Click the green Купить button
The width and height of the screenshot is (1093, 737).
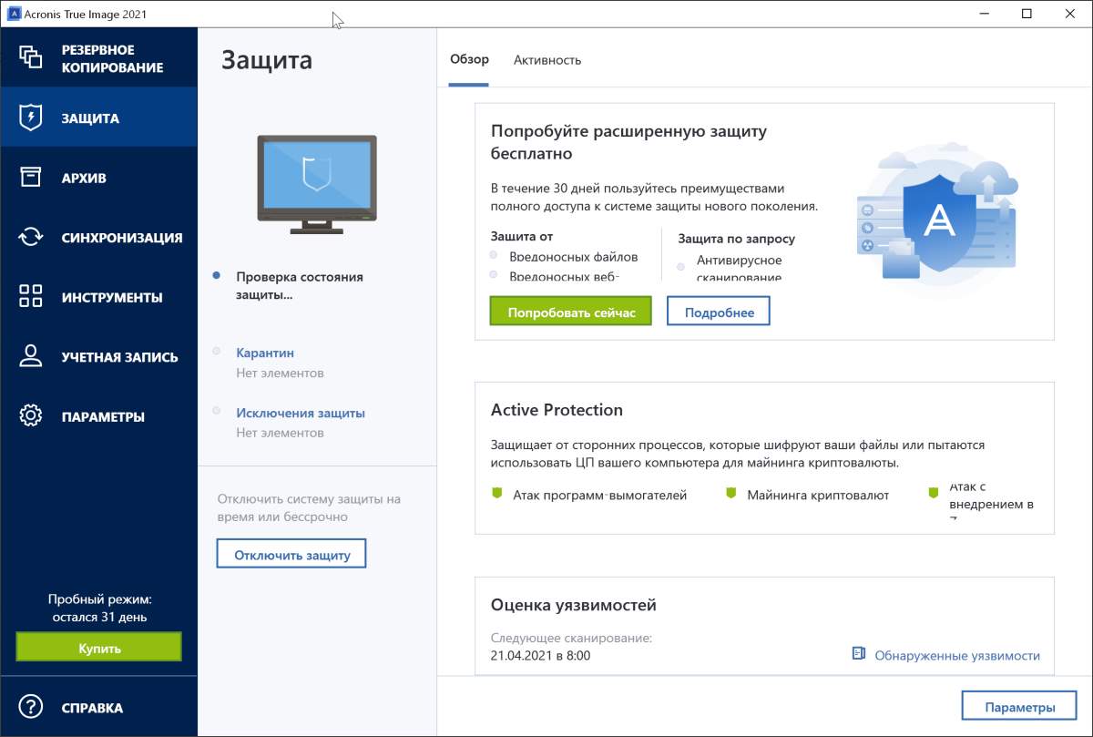click(98, 648)
